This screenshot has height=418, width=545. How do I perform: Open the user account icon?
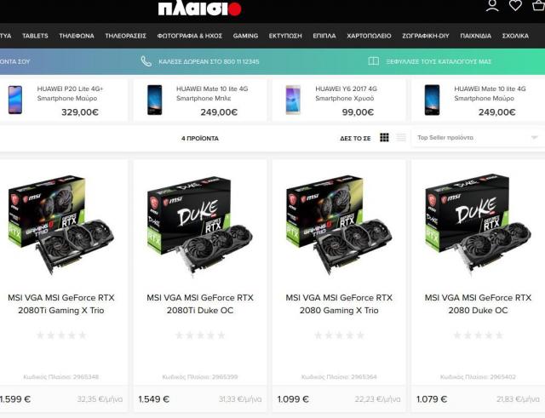492,6
